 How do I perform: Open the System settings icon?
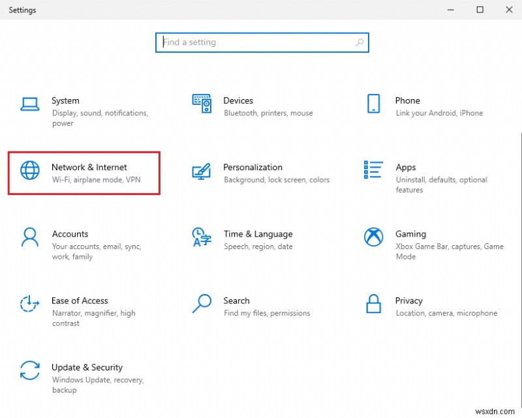(29, 104)
